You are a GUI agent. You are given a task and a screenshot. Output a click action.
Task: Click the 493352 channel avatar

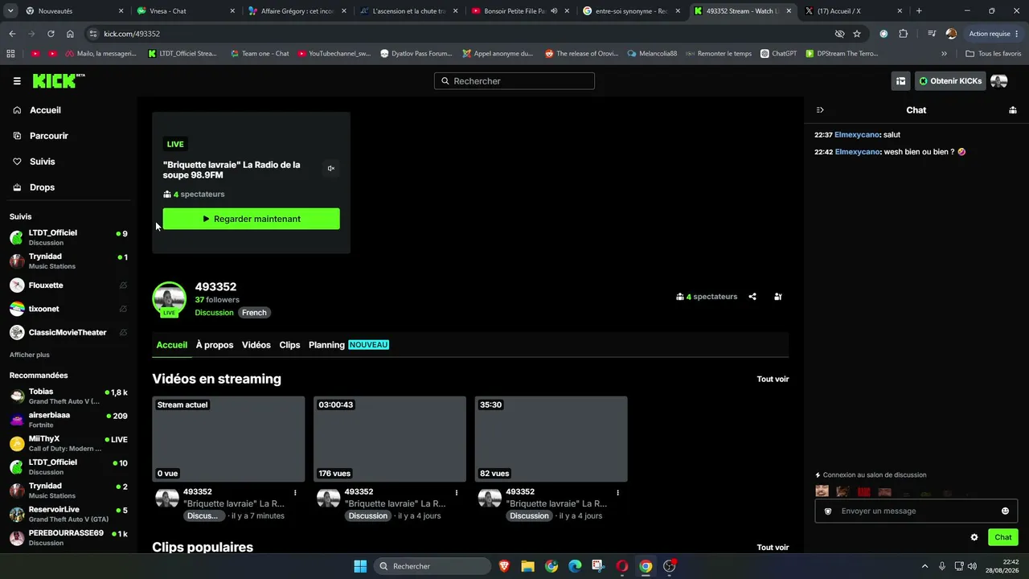coord(169,298)
